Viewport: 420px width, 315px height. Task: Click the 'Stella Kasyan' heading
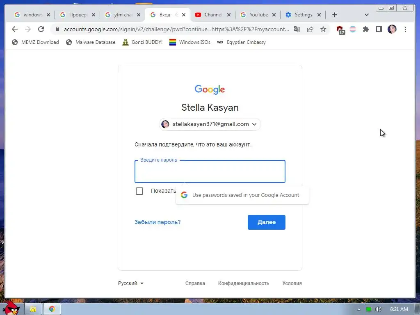pyautogui.click(x=210, y=107)
